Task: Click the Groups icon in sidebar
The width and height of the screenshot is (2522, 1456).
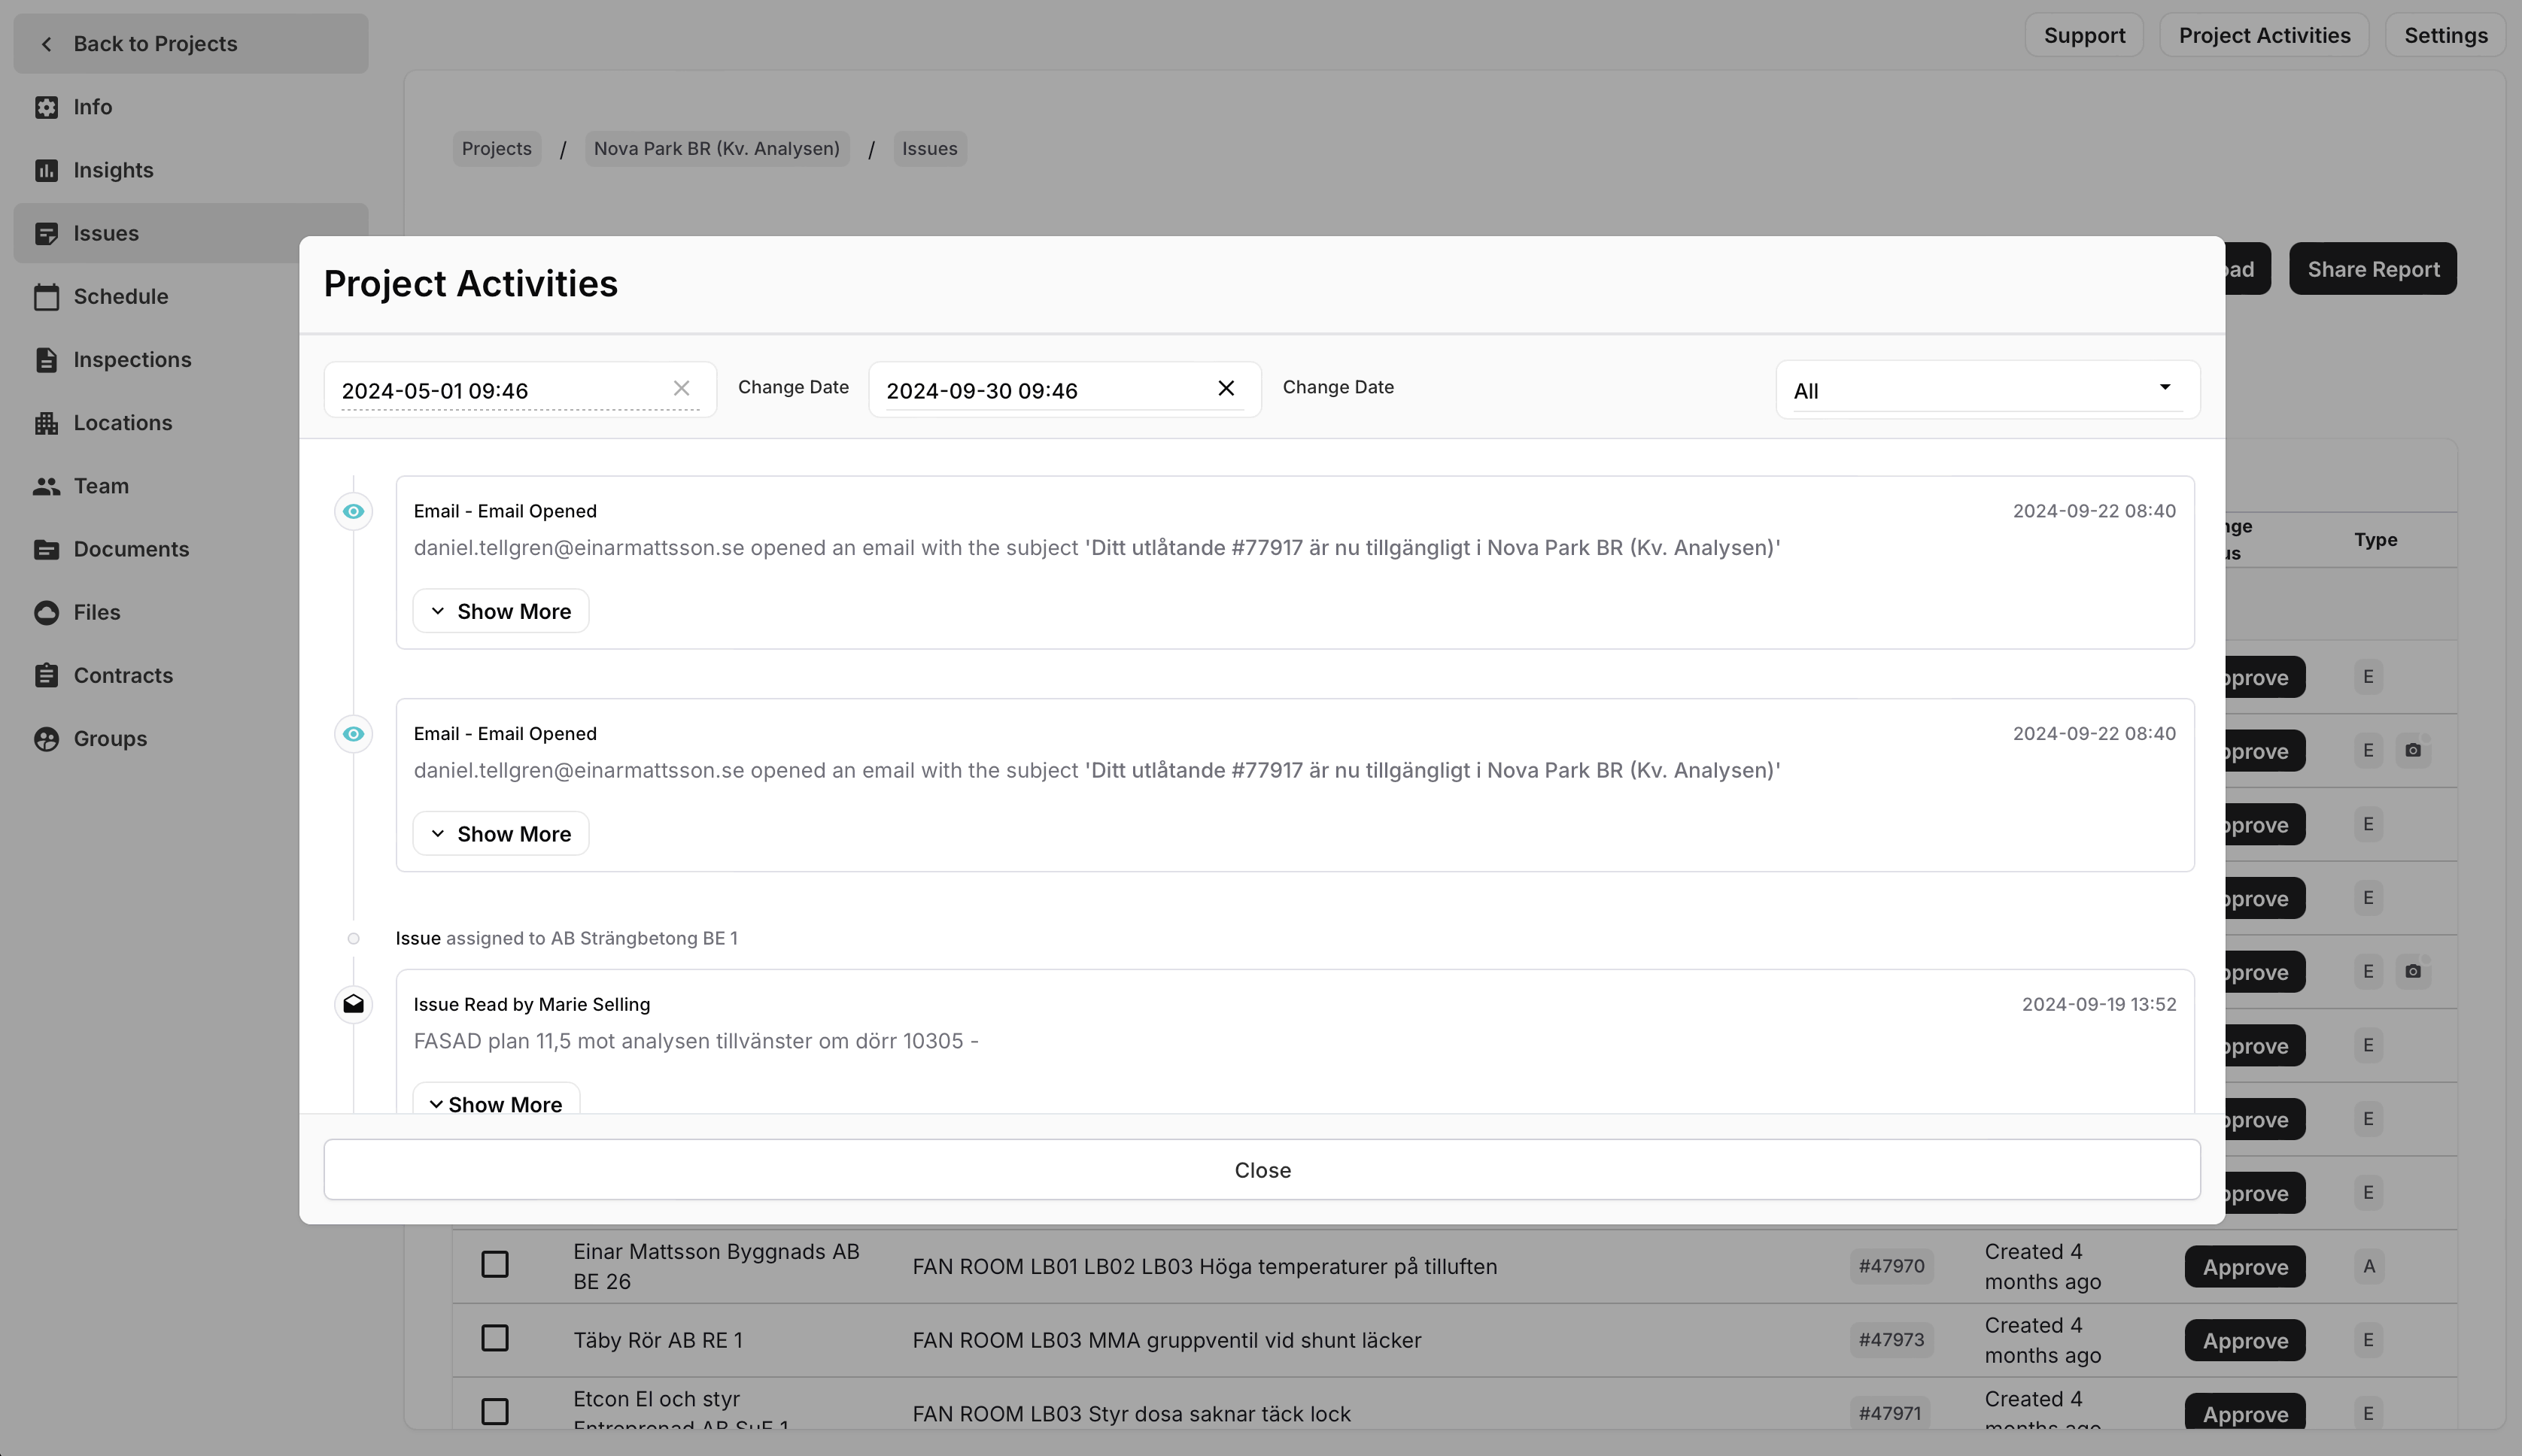Action: pyautogui.click(x=46, y=739)
